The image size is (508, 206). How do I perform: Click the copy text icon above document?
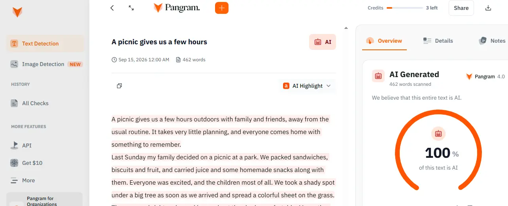pyautogui.click(x=119, y=86)
